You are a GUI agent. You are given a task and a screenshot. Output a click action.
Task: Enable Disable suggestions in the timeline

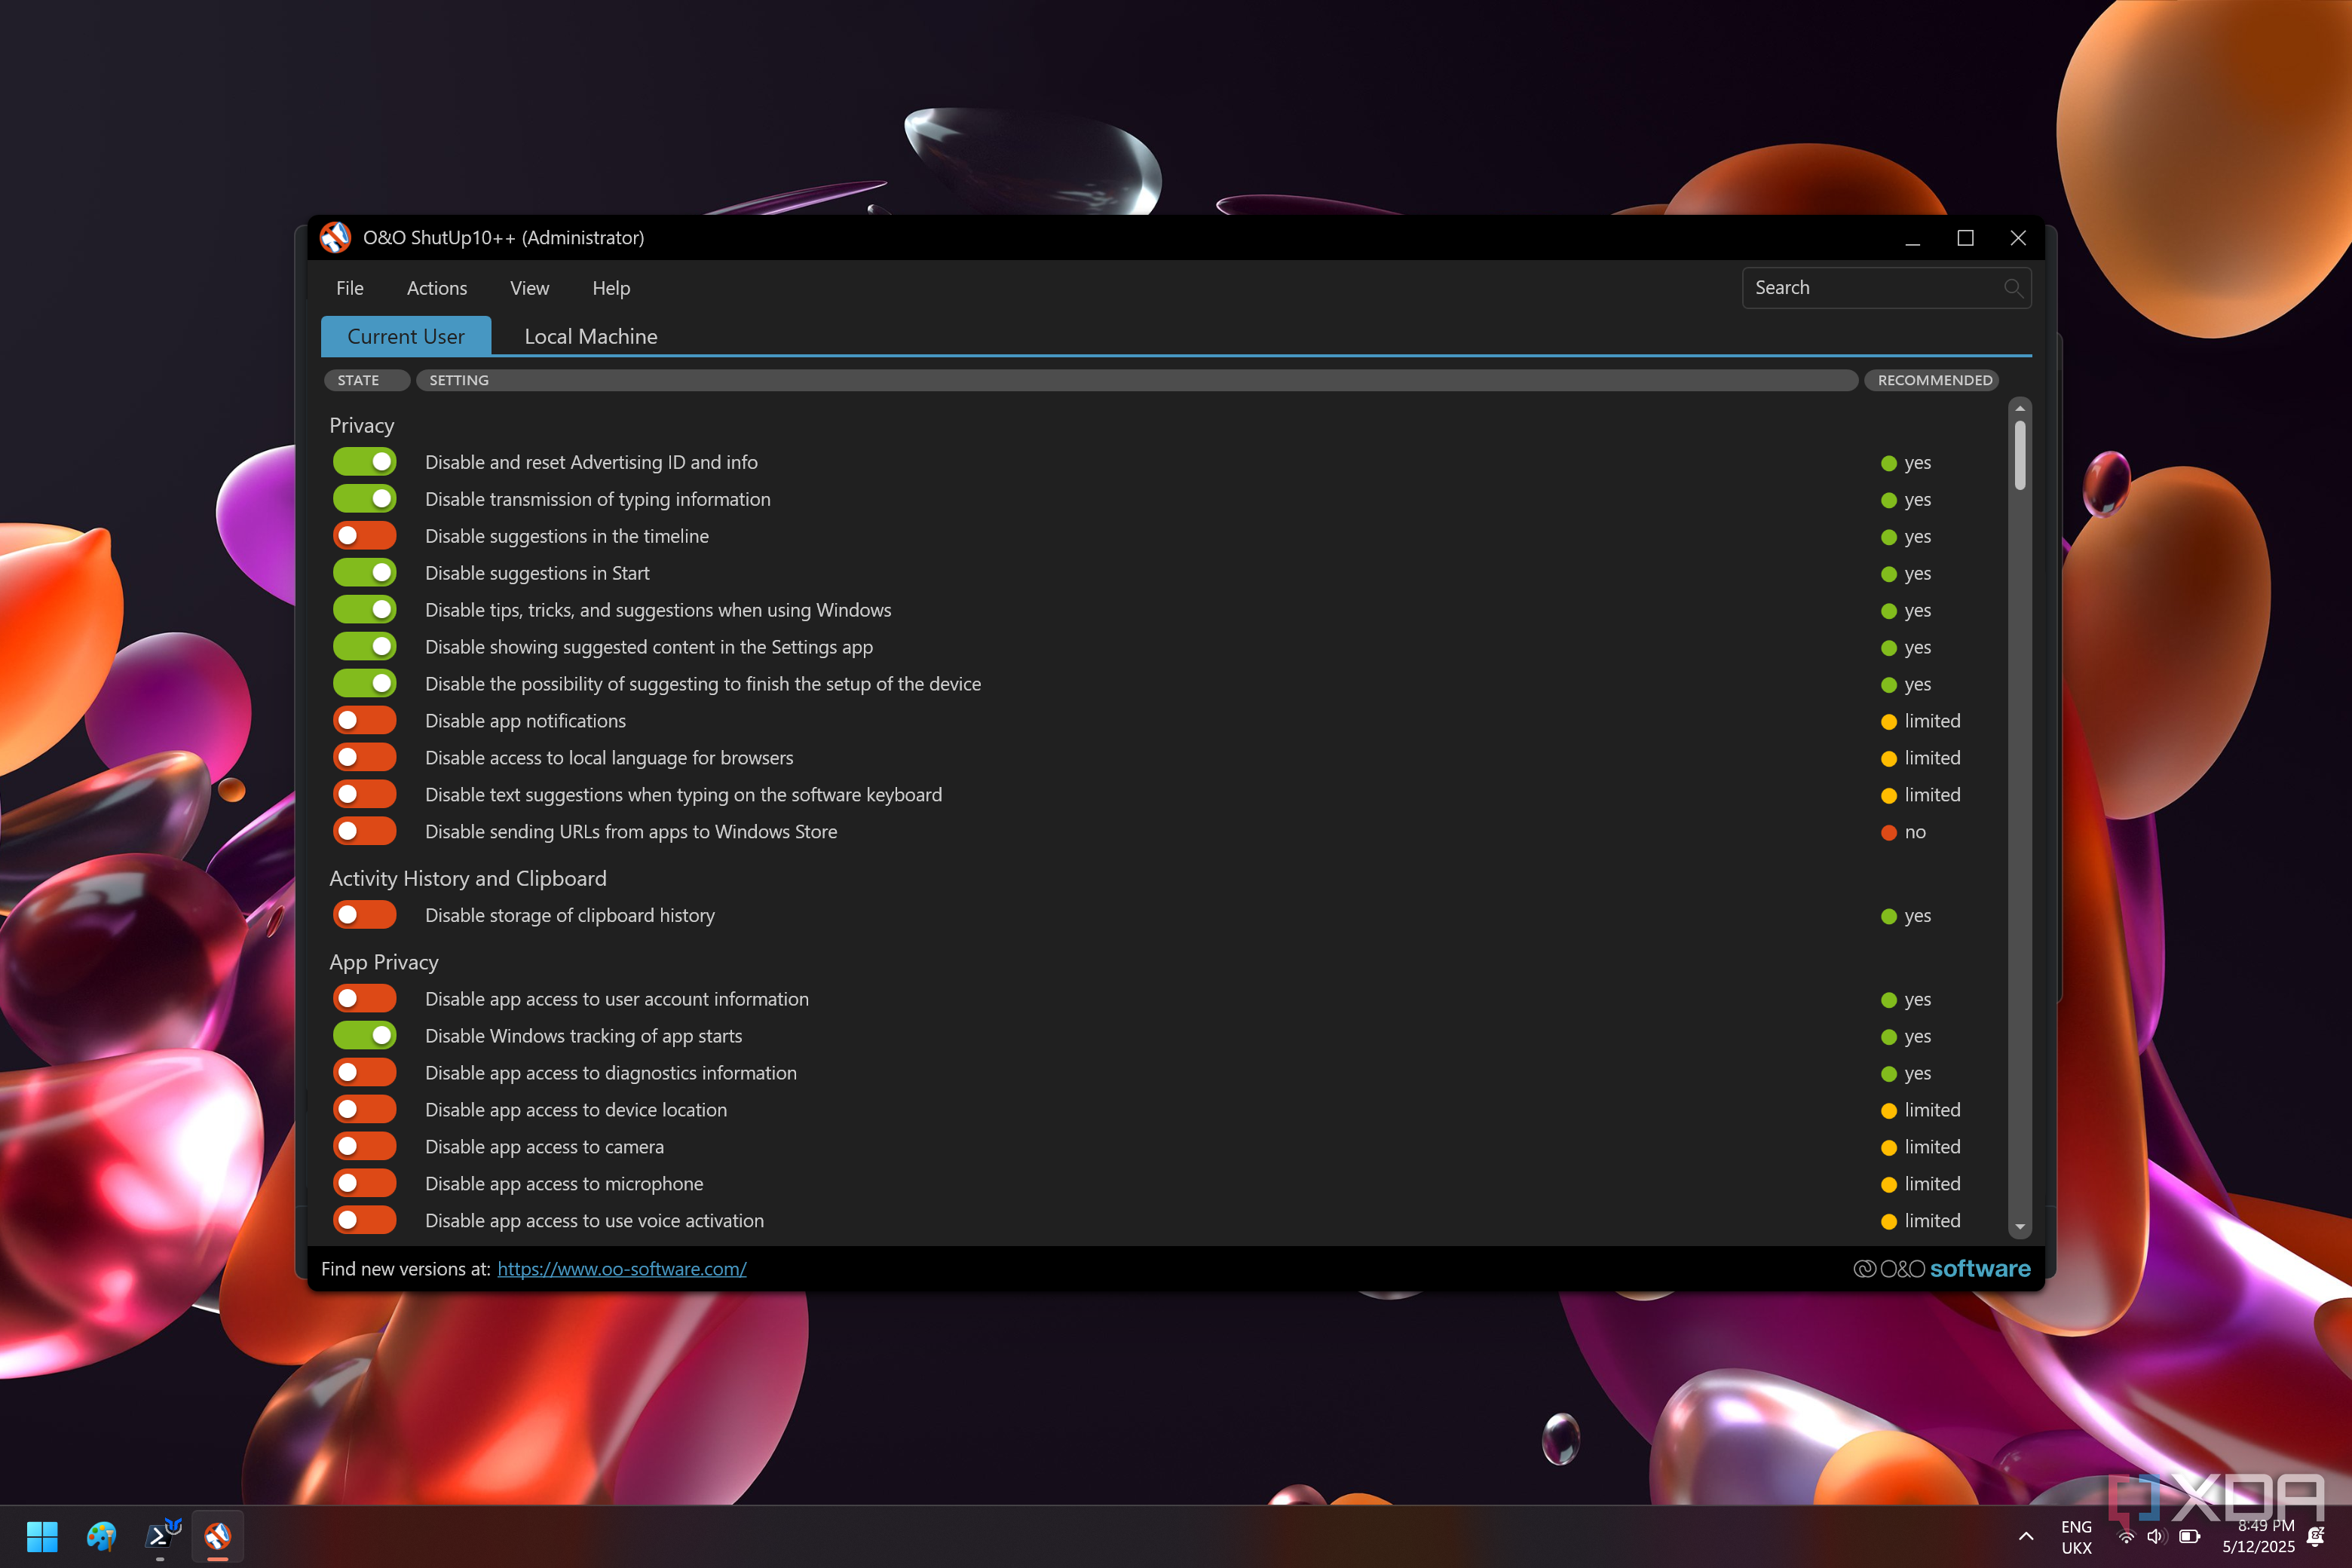[365, 536]
